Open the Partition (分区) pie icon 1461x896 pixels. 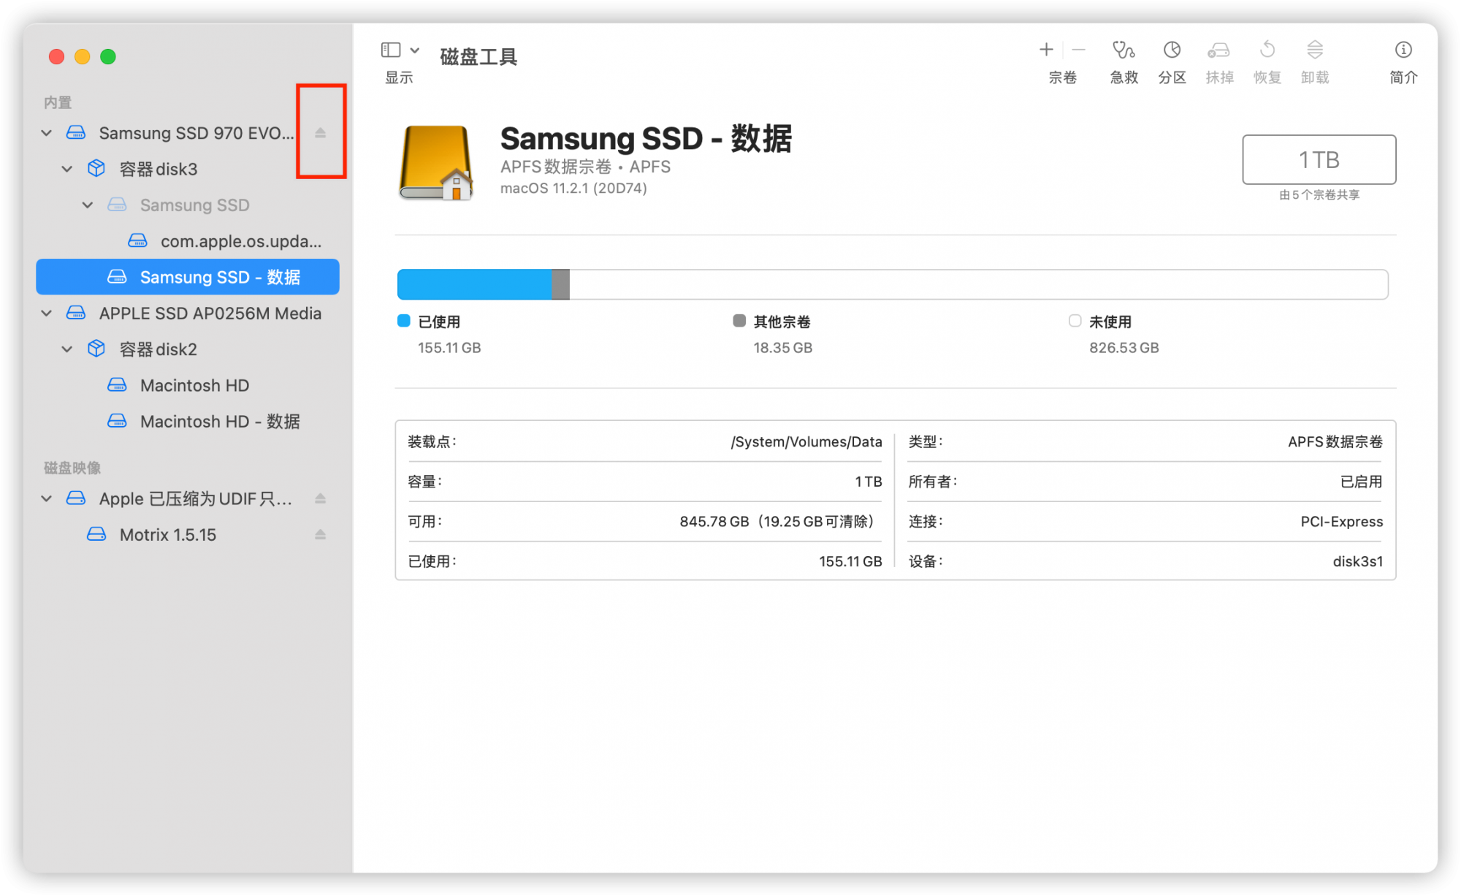click(1172, 50)
